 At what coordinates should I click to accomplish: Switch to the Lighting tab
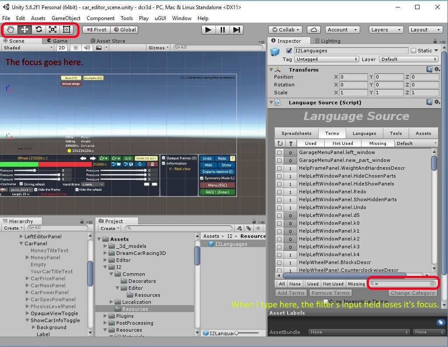(327, 41)
